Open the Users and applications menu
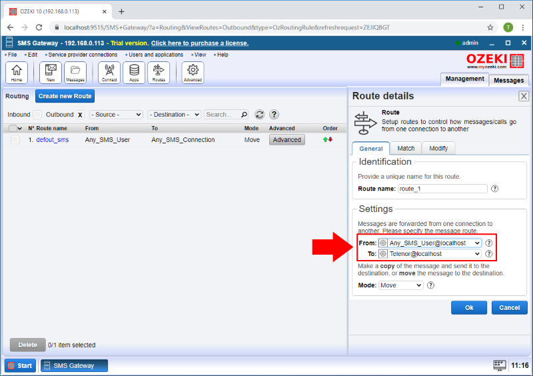 click(x=156, y=55)
